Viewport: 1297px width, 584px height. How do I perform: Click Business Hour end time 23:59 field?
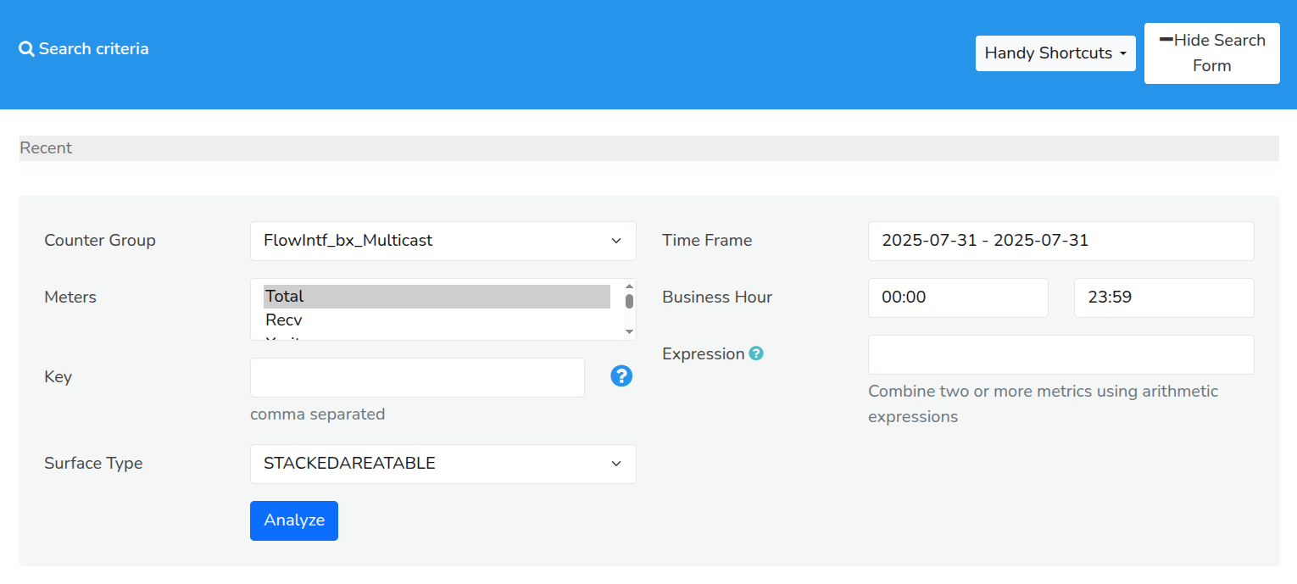point(1164,298)
